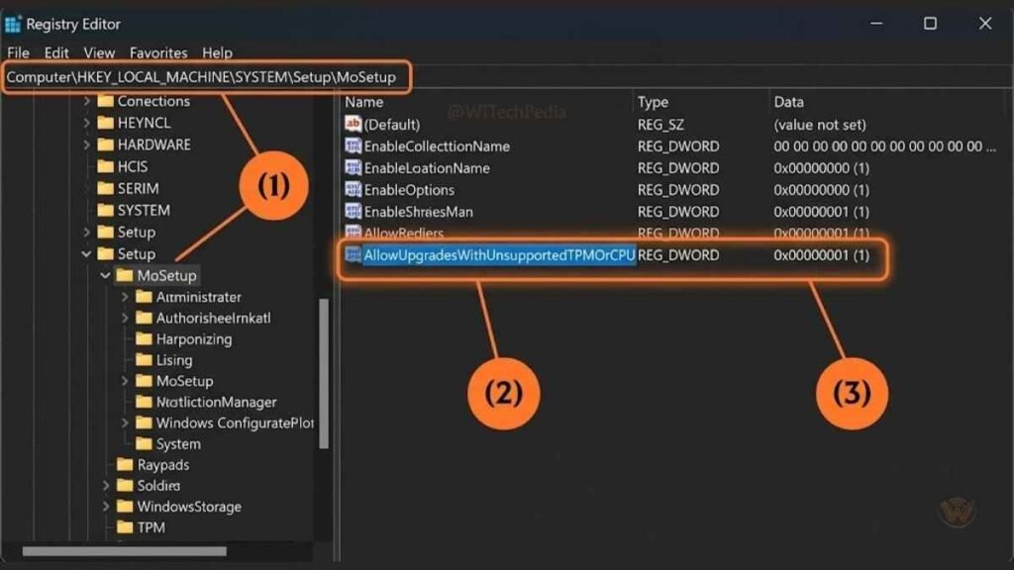1014x570 pixels.
Task: Click the AllowUpgradesWithUnsupportedTPMOrCPU value icon
Action: pyautogui.click(x=354, y=255)
